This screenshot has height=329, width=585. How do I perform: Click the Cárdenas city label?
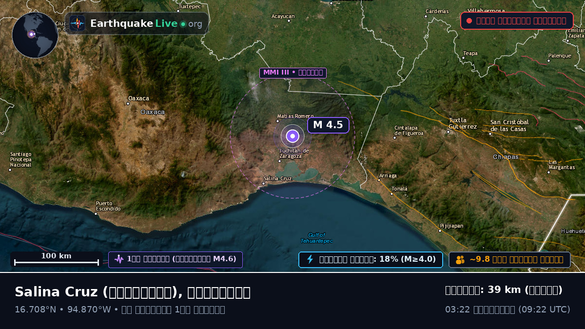tap(437, 11)
